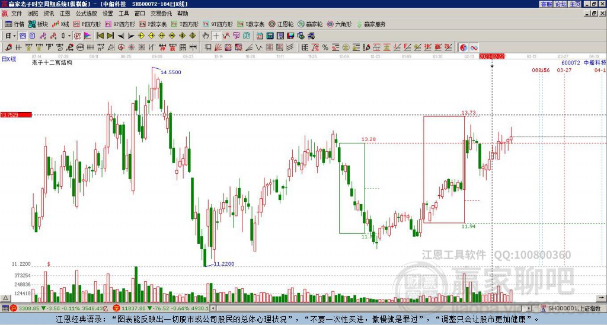Click the 13.28 range label
This screenshot has height=325, width=607.
(x=369, y=139)
